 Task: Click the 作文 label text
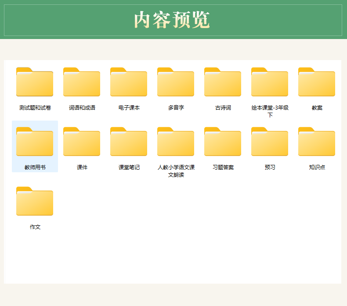35,227
